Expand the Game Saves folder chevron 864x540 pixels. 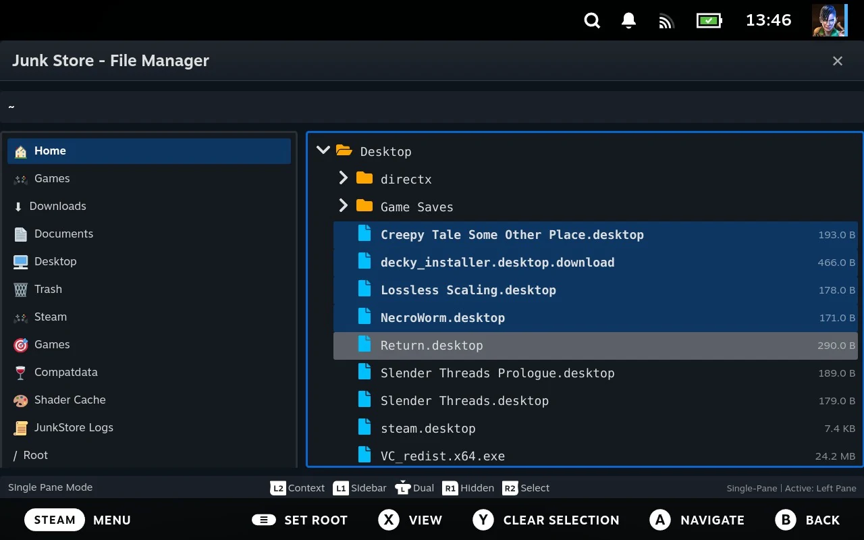343,206
